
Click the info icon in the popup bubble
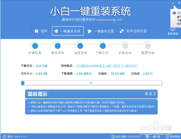click(174, 13)
